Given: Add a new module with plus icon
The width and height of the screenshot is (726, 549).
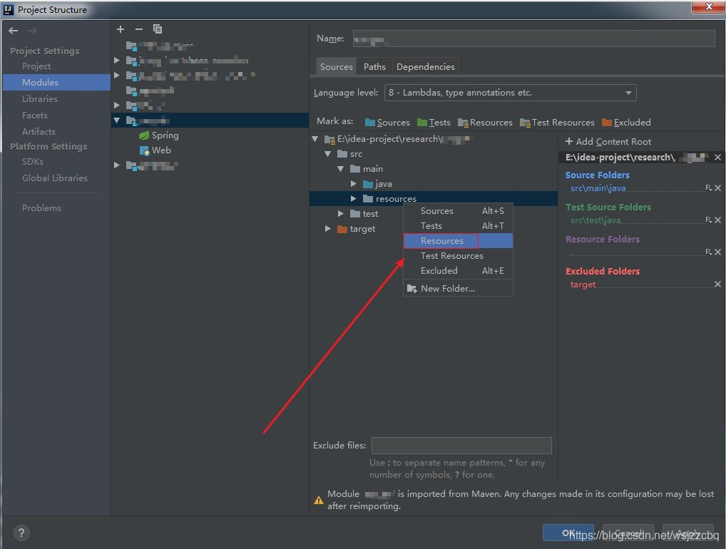Looking at the screenshot, I should (121, 29).
